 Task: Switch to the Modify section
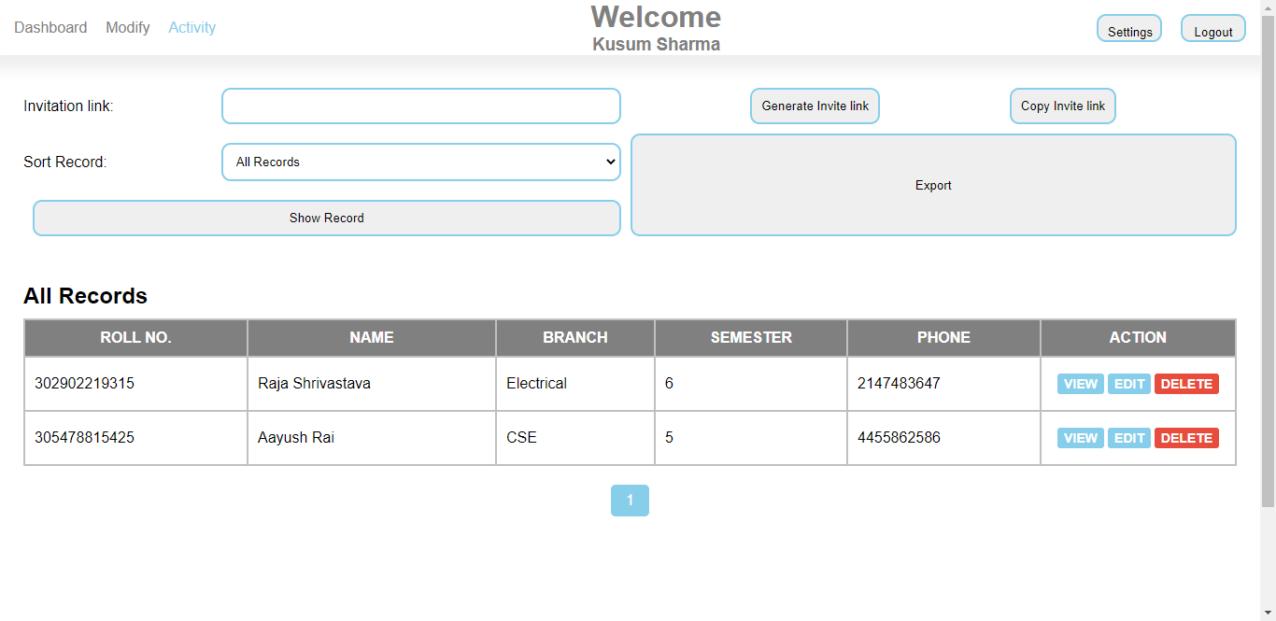(x=127, y=27)
